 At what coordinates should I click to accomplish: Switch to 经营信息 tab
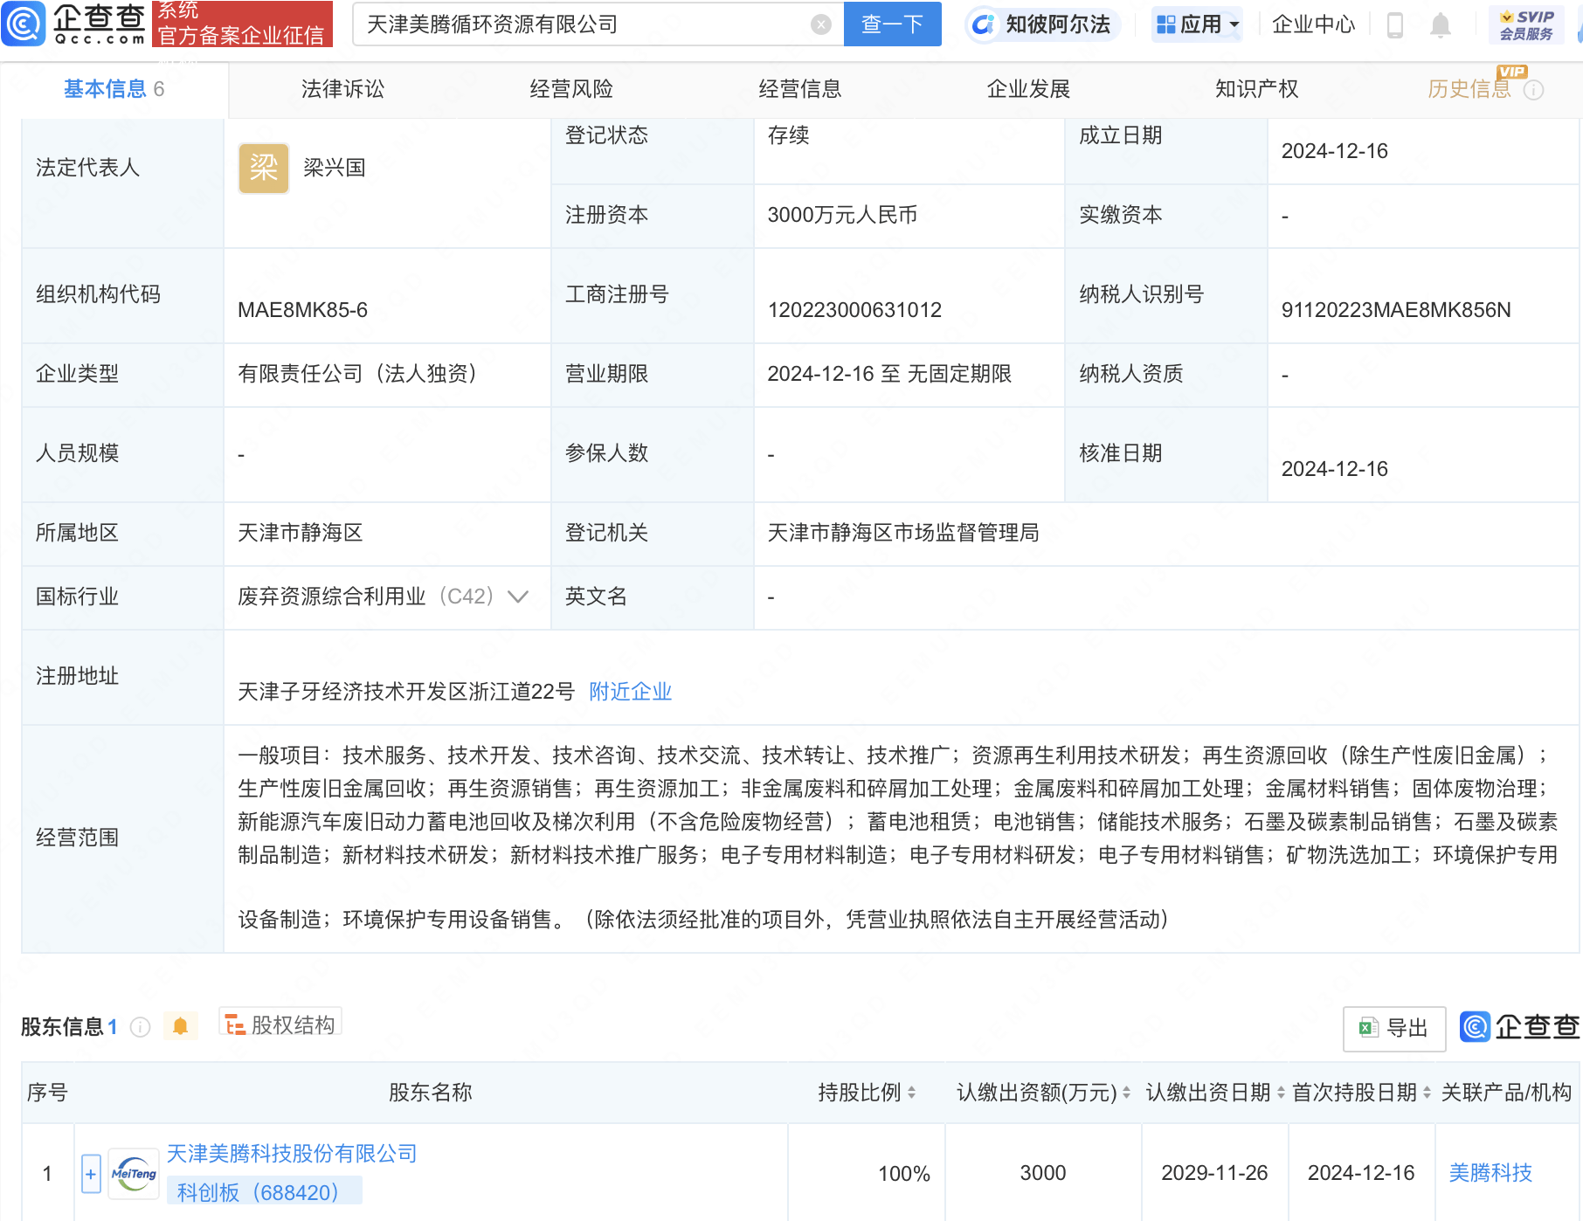[800, 89]
